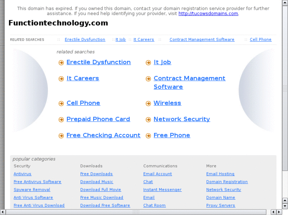The image size is (288, 215).
Task: Click the Free Phone search link
Action: click(172, 135)
